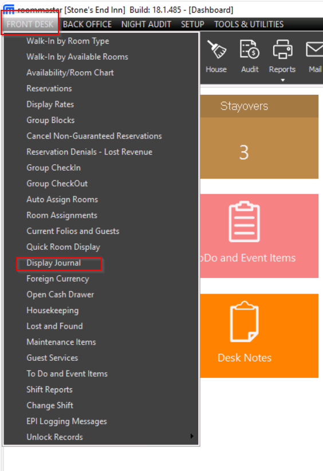This screenshot has height=471, width=323.
Task: Open To Do and Event Items menu entry
Action: click(x=67, y=374)
